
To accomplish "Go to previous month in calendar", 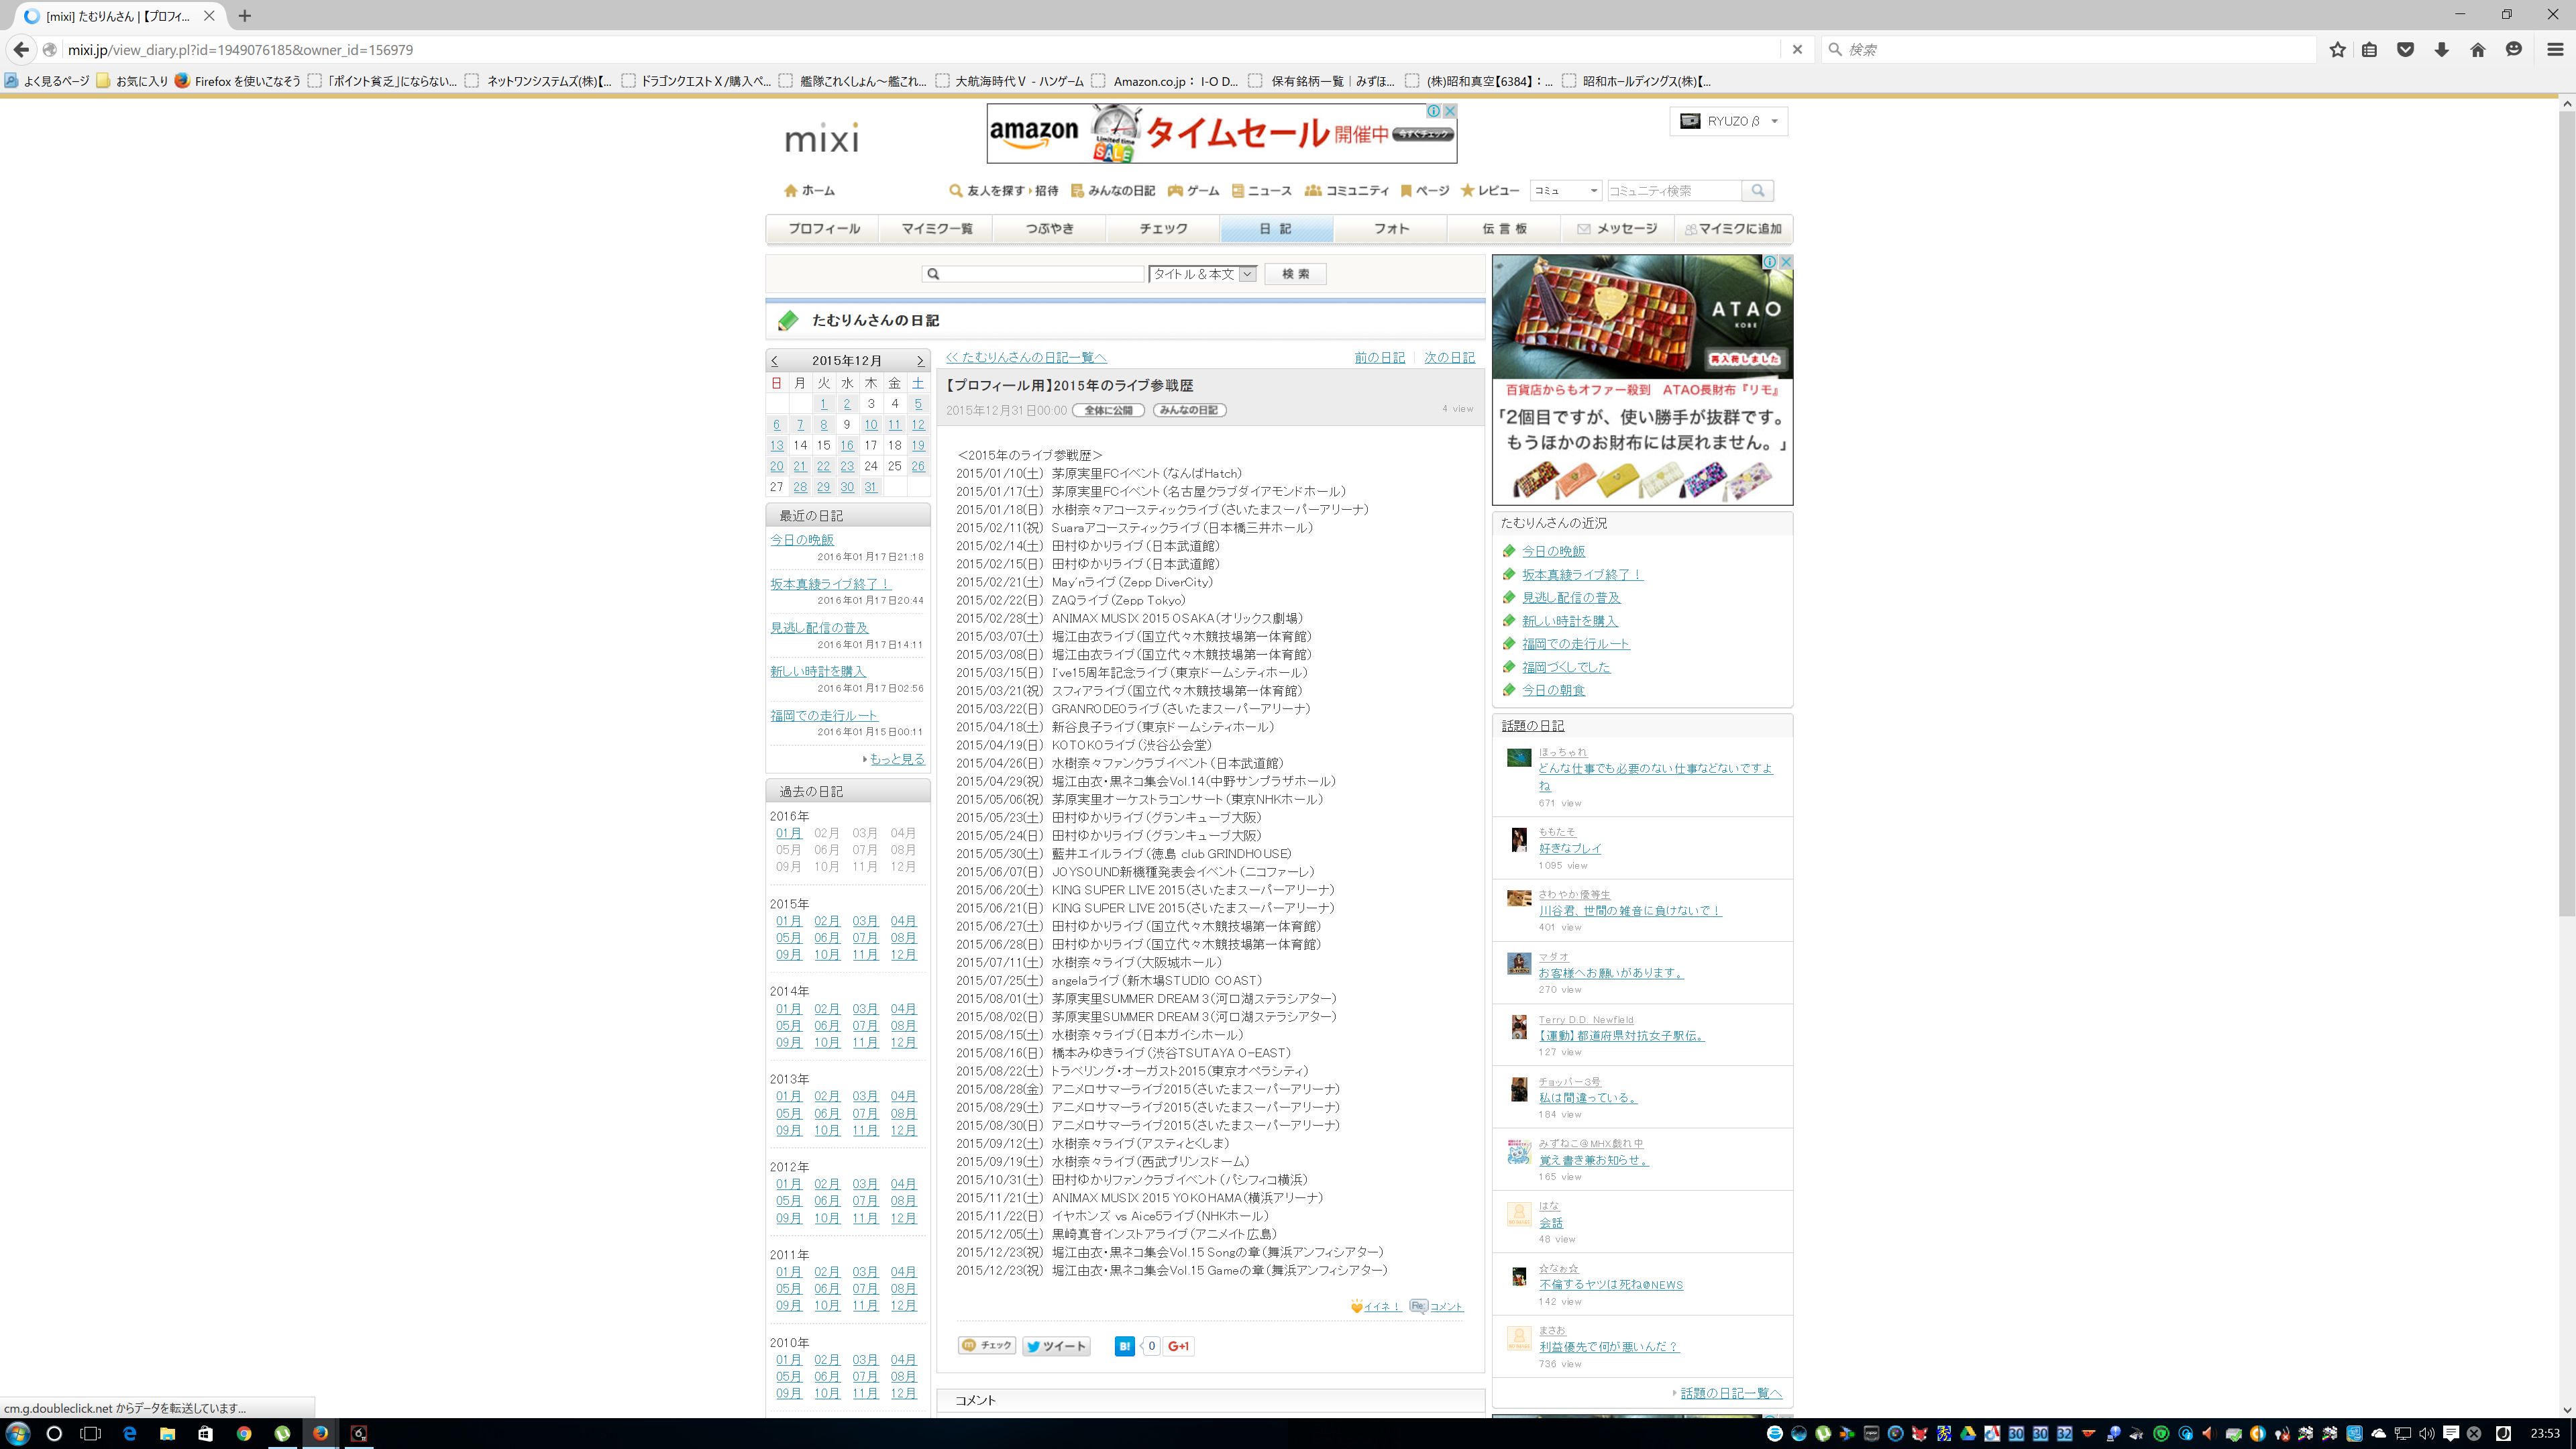I will pyautogui.click(x=775, y=361).
